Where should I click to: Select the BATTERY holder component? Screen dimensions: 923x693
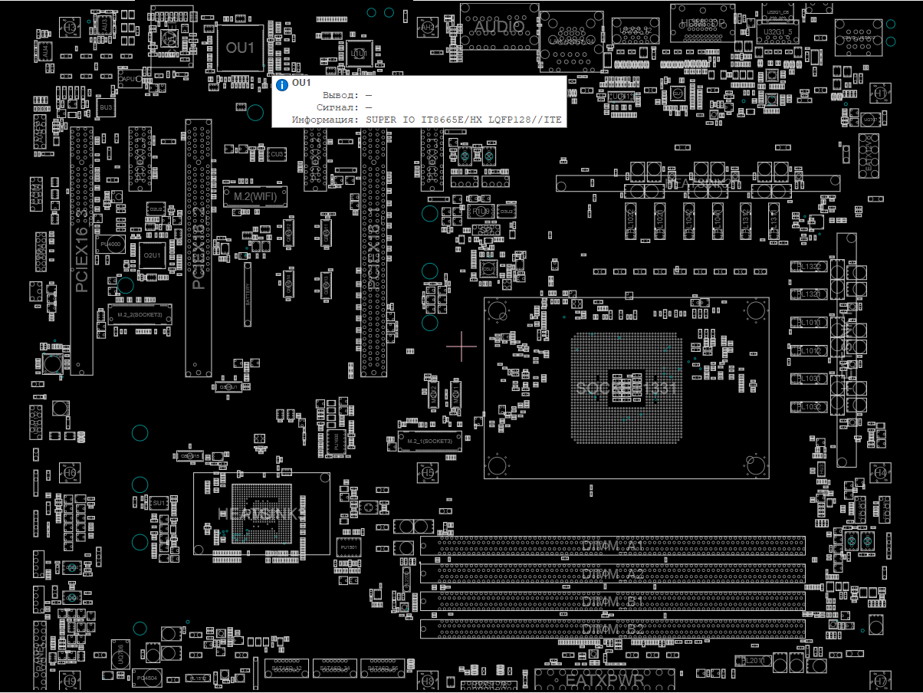[x=248, y=295]
